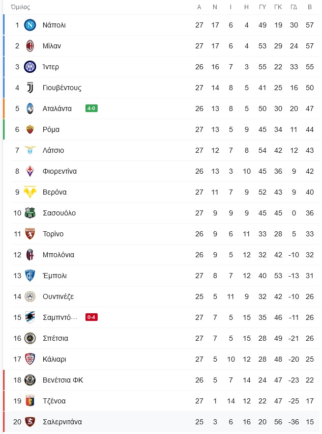The width and height of the screenshot is (322, 434).
Task: Click the ΓΔ goal difference header
Action: point(294,7)
